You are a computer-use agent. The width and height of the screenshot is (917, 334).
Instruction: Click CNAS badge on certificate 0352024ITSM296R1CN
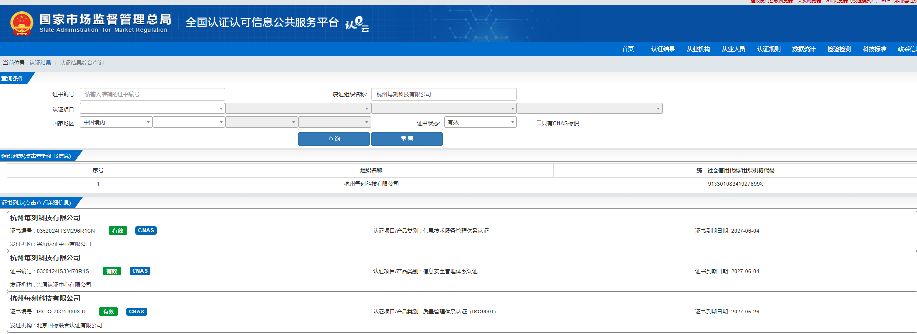pyautogui.click(x=146, y=231)
